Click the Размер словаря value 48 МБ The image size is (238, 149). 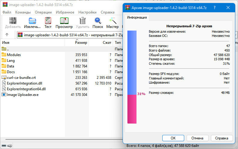225,93
